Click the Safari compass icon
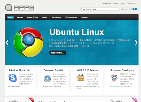 (x=47, y=78)
